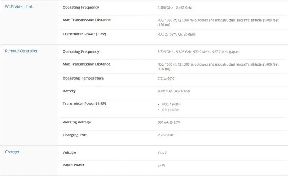Click the Wi-Fi Video Link section heading
The height and width of the screenshot is (176, 288).
(x=19, y=6)
